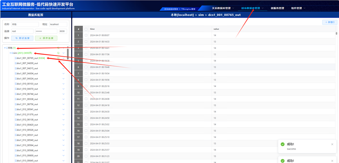Viewport: 339px width, 163px height.
Task: Close the lower 成功 notification
Action: coord(332,161)
